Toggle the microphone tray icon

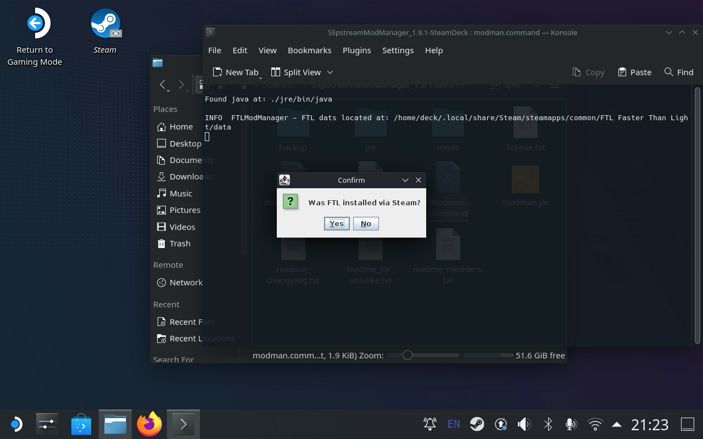click(x=571, y=424)
